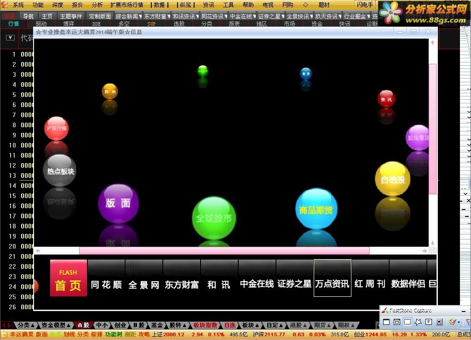
Task: Switch to the 驱动 tab
Action: tap(41, 24)
